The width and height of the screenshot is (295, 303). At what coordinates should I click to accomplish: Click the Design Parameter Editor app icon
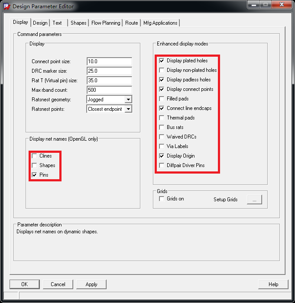[x=7, y=6]
